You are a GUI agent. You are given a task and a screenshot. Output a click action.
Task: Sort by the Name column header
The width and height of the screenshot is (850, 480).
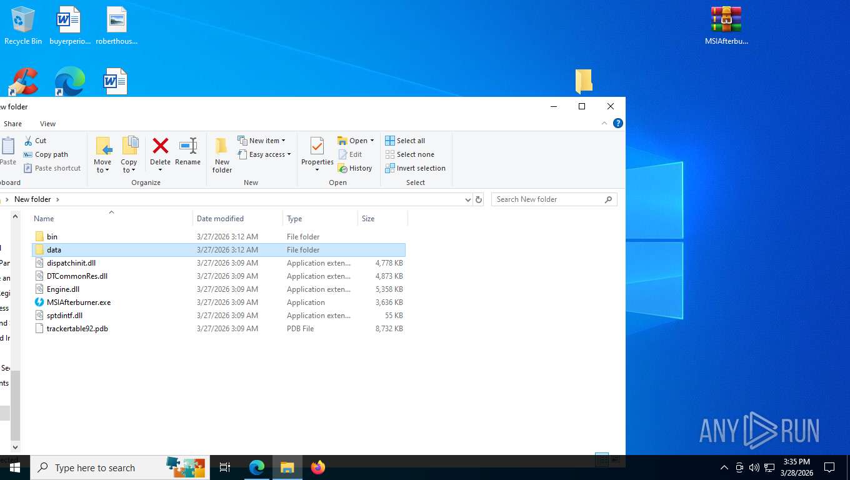pyautogui.click(x=112, y=219)
